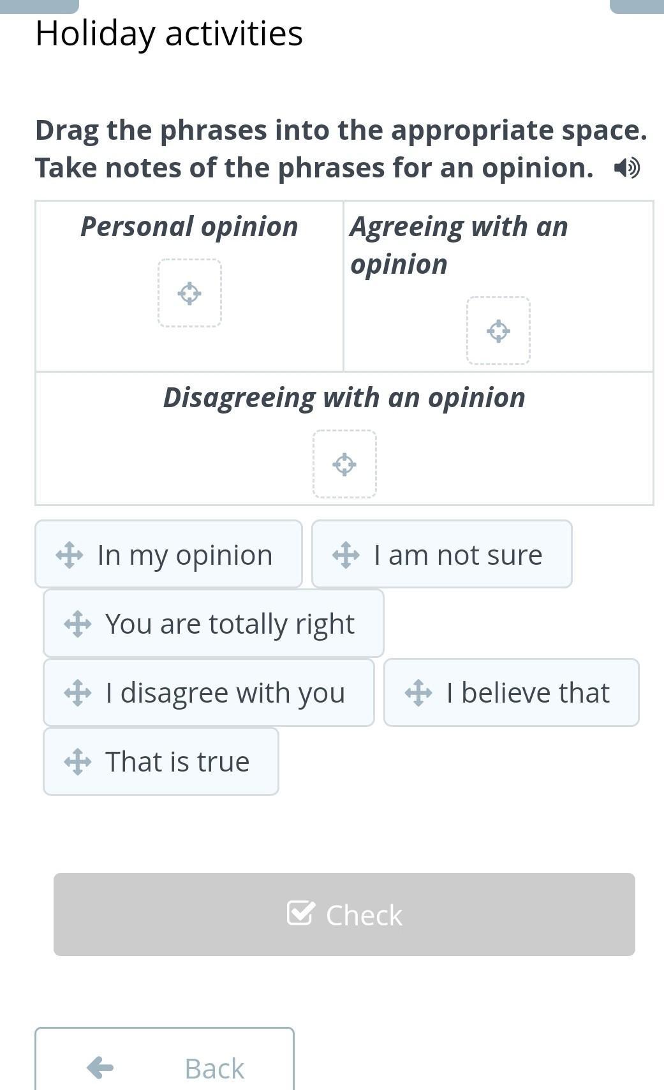
Task: Click move handle icon on That is true
Action: point(77,761)
